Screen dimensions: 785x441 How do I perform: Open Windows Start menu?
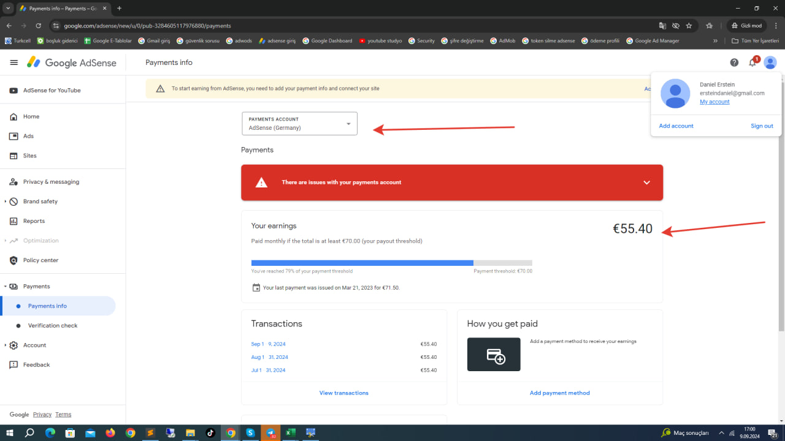10,433
